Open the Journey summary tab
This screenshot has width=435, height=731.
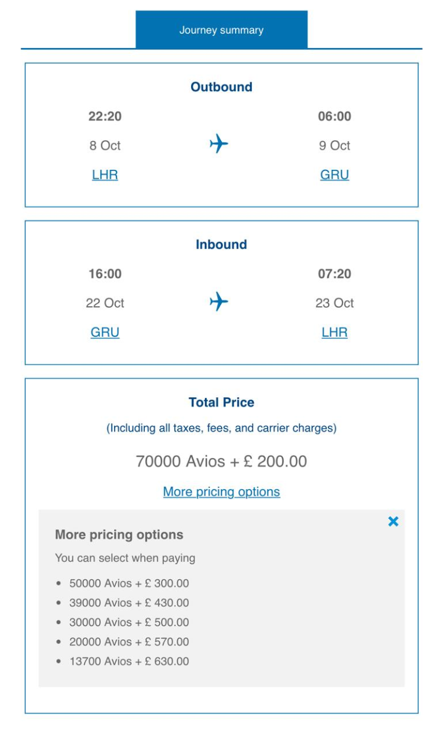tap(221, 30)
